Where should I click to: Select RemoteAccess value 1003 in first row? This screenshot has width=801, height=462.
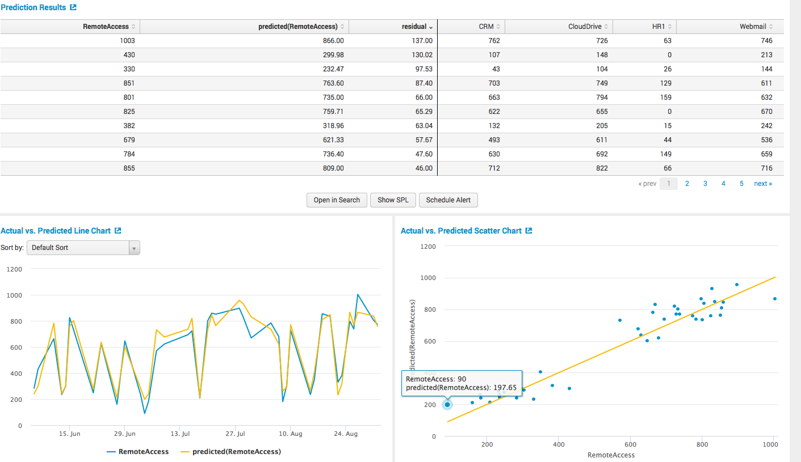click(128, 41)
